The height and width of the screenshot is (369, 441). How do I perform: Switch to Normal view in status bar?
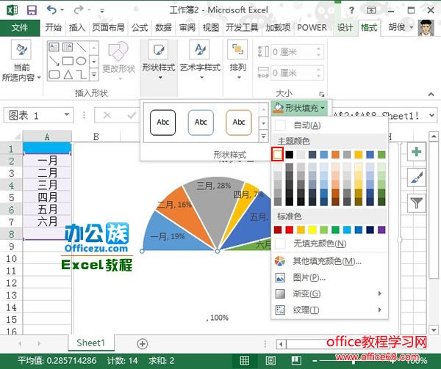tap(245, 360)
